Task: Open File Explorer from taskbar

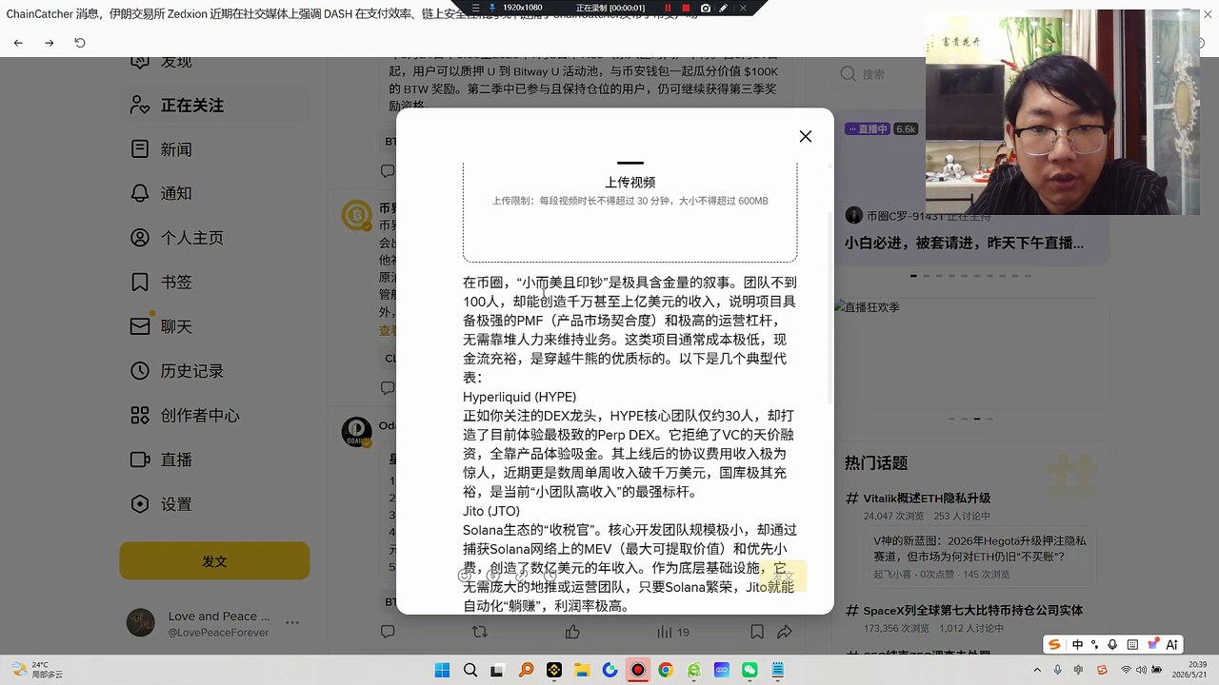Action: coord(583,670)
